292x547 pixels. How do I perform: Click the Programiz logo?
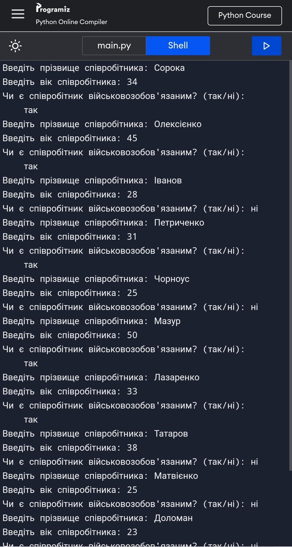pyautogui.click(x=53, y=9)
